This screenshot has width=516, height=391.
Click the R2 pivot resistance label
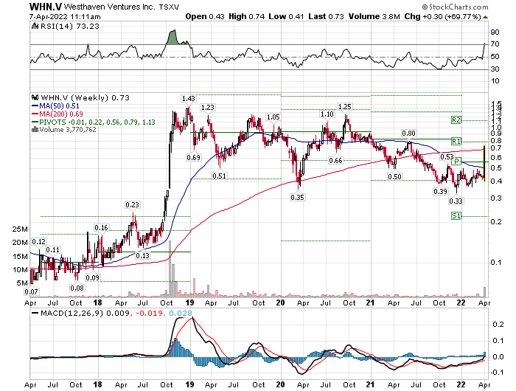tap(456, 120)
